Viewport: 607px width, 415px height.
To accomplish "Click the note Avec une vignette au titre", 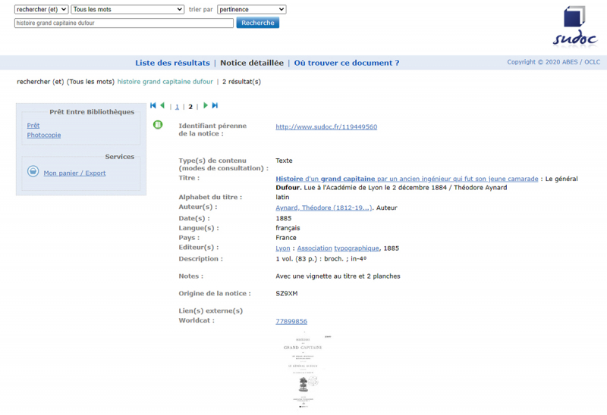I will coord(338,276).
